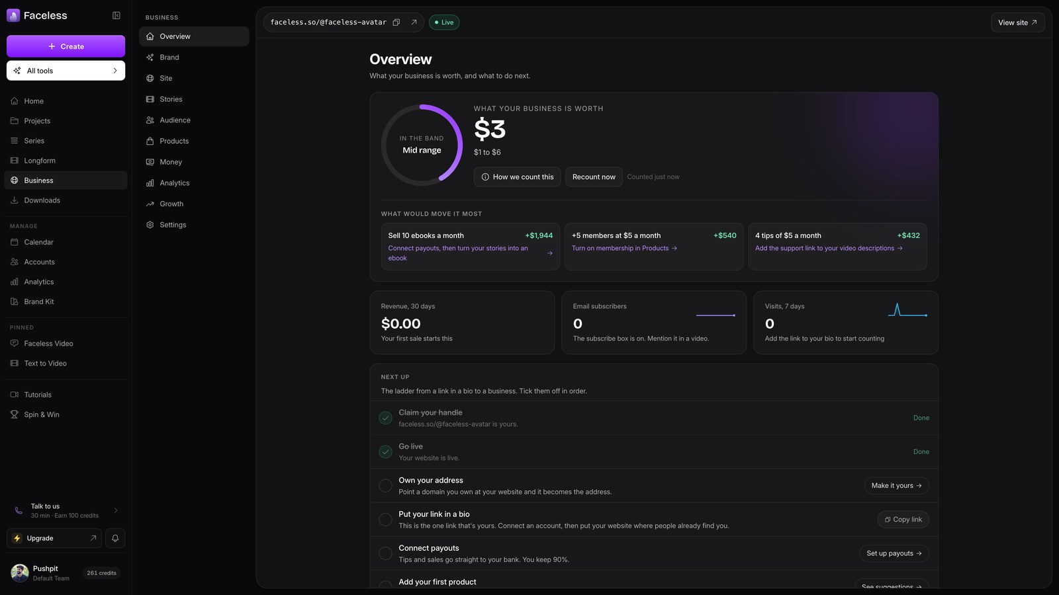
Task: Click the Upgrade button
Action: [x=54, y=538]
